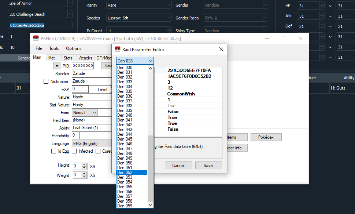Select Den 045 from the den list

[x=124, y=139]
